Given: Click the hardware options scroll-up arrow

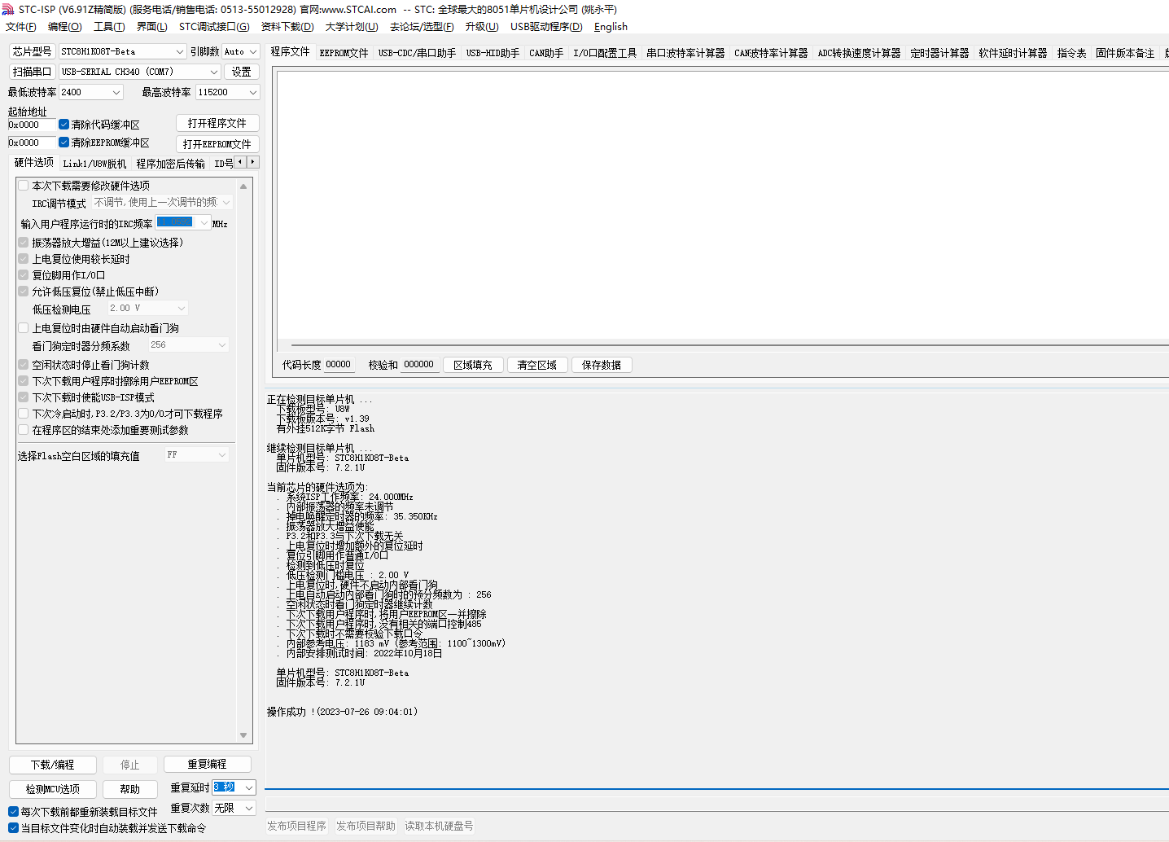Looking at the screenshot, I should (x=243, y=186).
